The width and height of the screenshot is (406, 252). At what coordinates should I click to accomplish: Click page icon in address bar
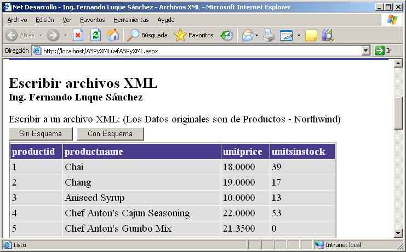37,51
